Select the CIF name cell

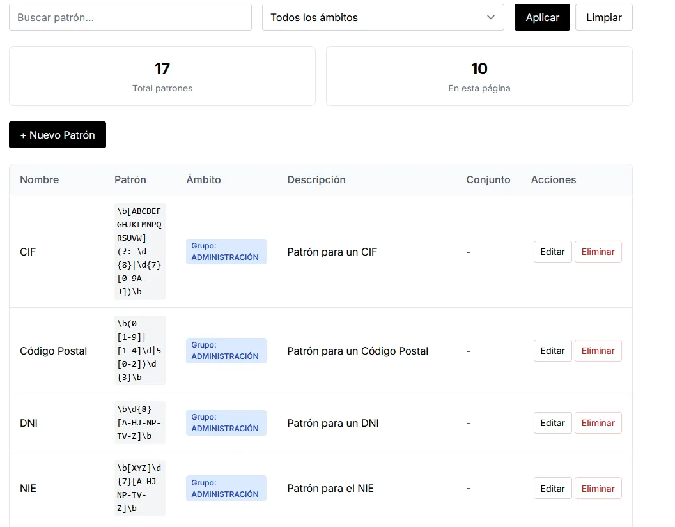pyautogui.click(x=27, y=252)
